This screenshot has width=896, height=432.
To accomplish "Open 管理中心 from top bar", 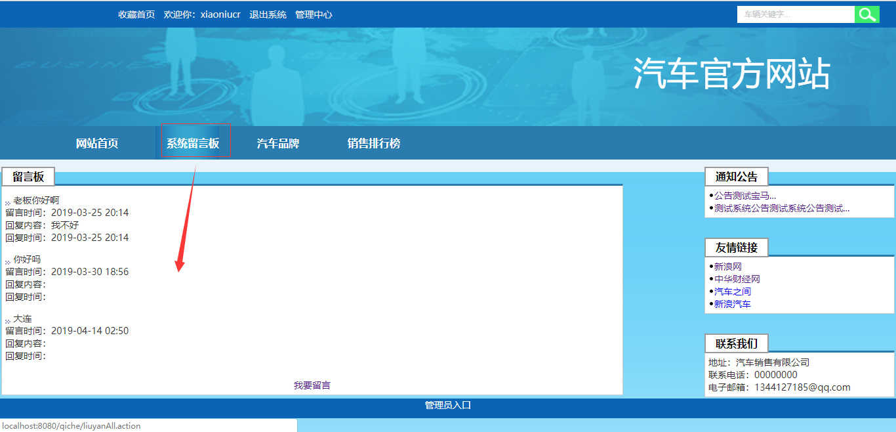I will click(314, 14).
